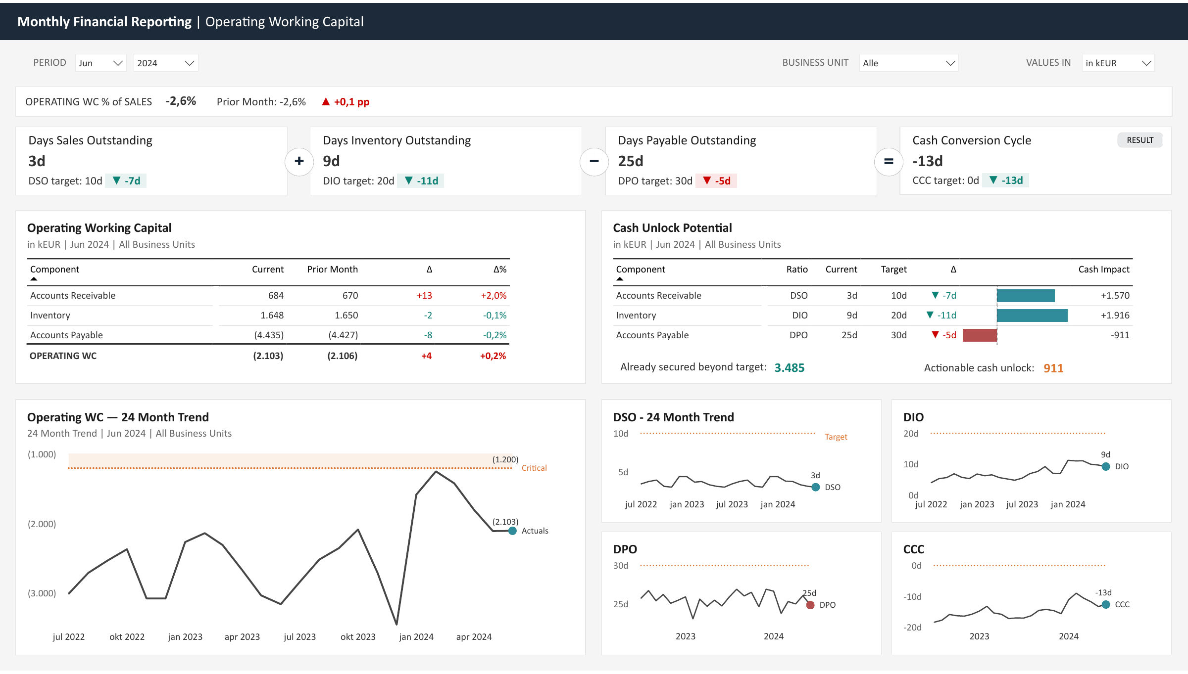1188x674 pixels.
Task: Click the green down triangle in DIO target badge
Action: click(409, 180)
